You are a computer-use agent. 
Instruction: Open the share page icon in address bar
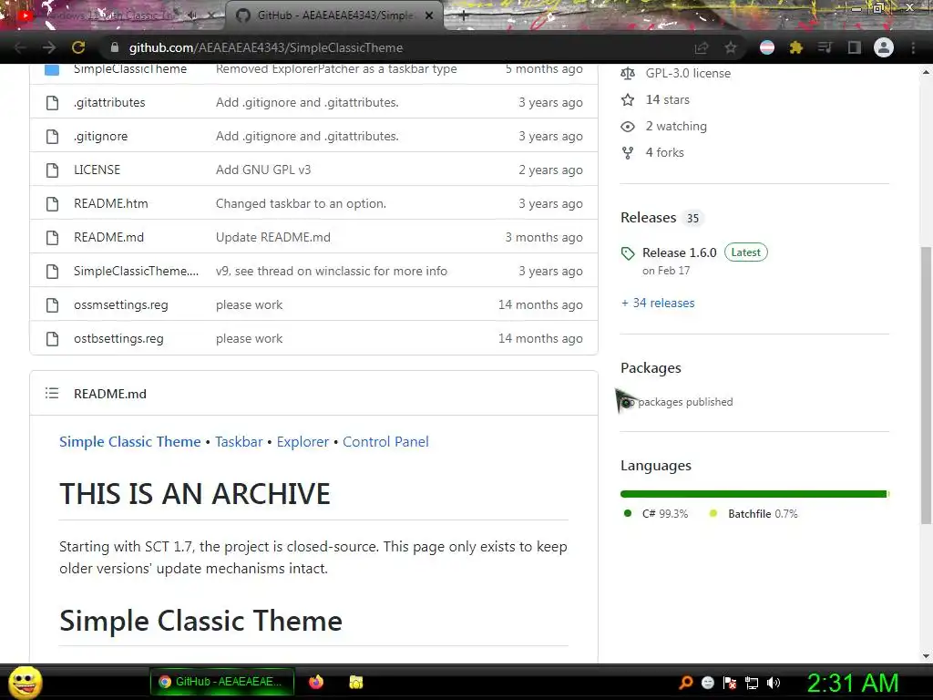[702, 47]
